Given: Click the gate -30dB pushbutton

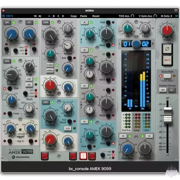Looking at the screenshot, I should point(10,88).
